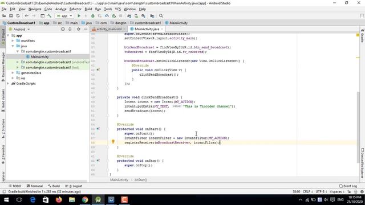This screenshot has width=365, height=205.
Task: Open the TODO tool window
Action: coord(15,186)
